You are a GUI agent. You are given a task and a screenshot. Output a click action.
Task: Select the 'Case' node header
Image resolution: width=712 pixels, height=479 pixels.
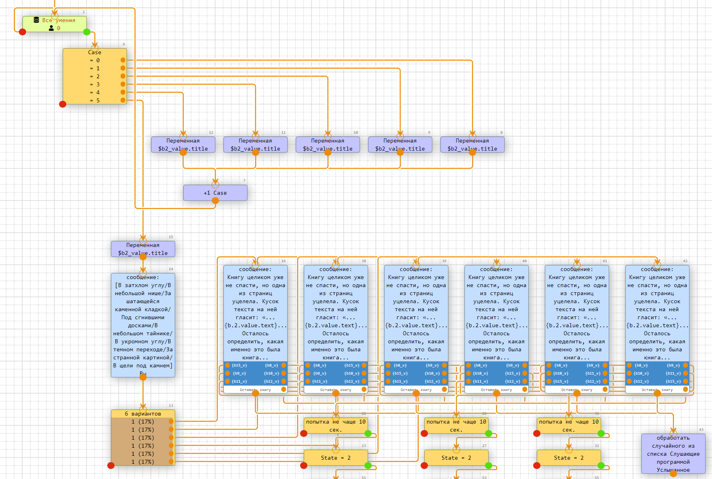(95, 52)
